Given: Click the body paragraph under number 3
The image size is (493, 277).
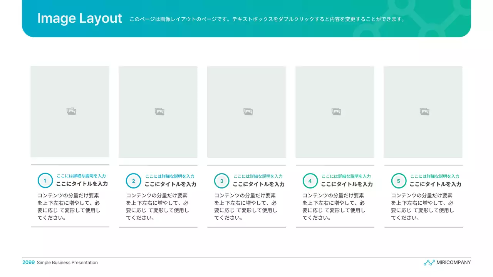Looking at the screenshot, I should [x=245, y=207].
